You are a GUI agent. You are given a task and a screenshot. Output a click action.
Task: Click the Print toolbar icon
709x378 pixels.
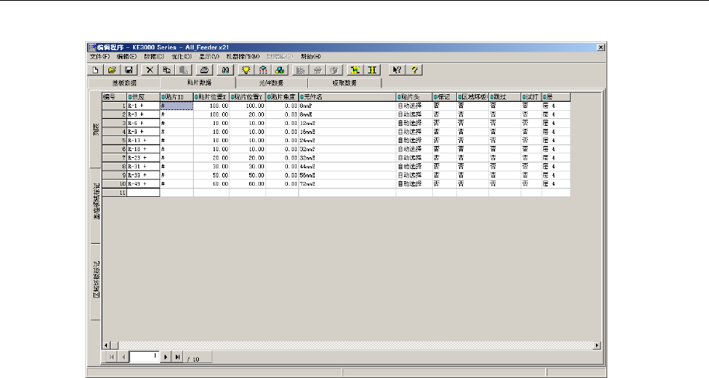(x=203, y=69)
